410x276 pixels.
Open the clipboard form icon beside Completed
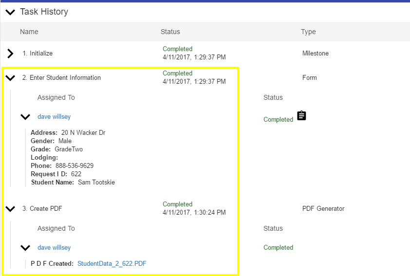click(301, 115)
